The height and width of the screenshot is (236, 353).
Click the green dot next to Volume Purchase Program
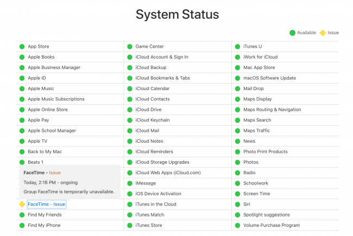point(237,226)
